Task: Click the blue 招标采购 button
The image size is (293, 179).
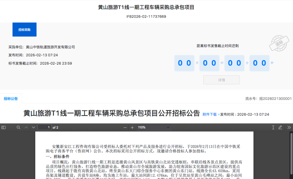Action: [x=24, y=30]
